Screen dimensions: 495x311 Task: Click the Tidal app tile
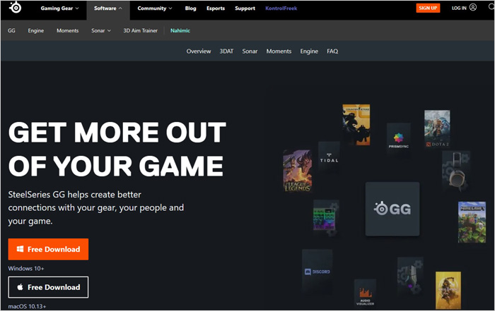(329, 156)
